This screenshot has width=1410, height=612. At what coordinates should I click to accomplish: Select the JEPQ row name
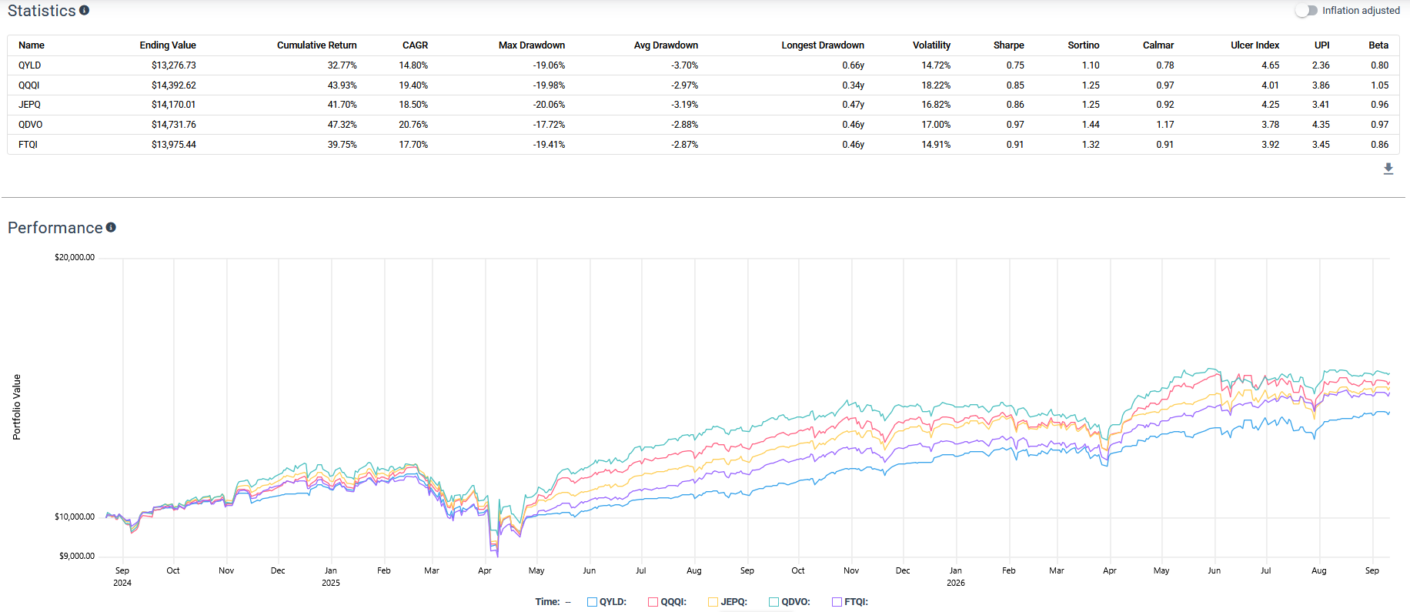click(30, 105)
